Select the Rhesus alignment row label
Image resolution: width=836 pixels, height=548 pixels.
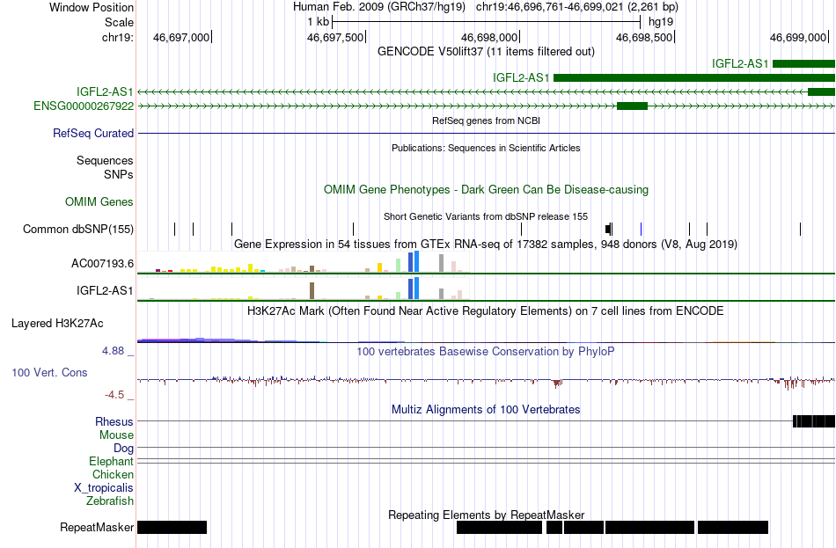114,421
